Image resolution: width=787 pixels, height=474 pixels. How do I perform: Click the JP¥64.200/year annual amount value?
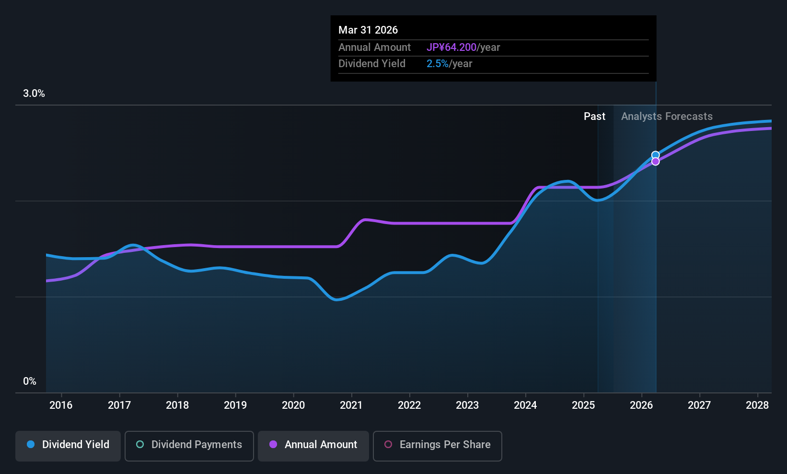coord(463,47)
